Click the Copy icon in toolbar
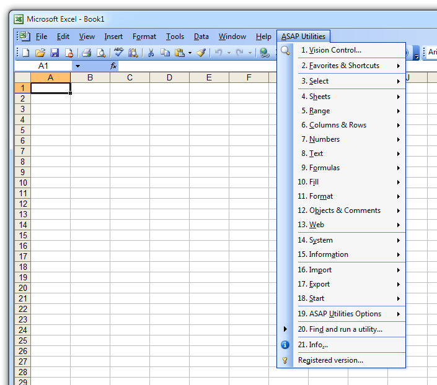 pos(165,53)
